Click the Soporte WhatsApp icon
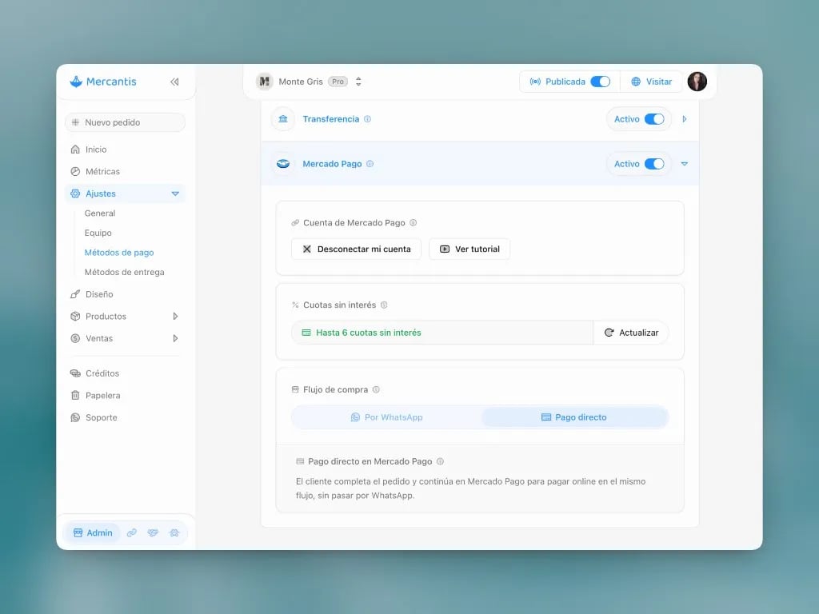 tap(75, 417)
